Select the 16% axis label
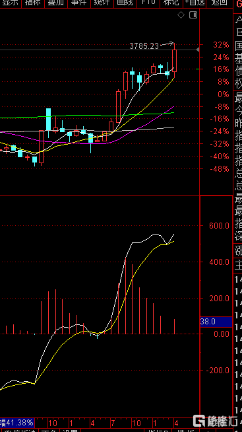This screenshot has width=242, height=432. tap(222, 69)
